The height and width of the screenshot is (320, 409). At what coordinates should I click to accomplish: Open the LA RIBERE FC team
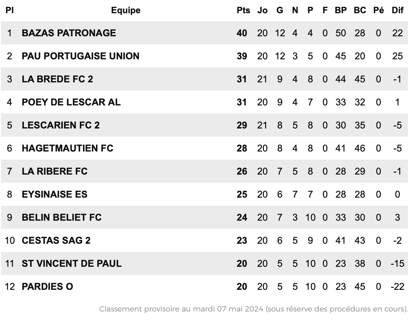pyautogui.click(x=55, y=171)
